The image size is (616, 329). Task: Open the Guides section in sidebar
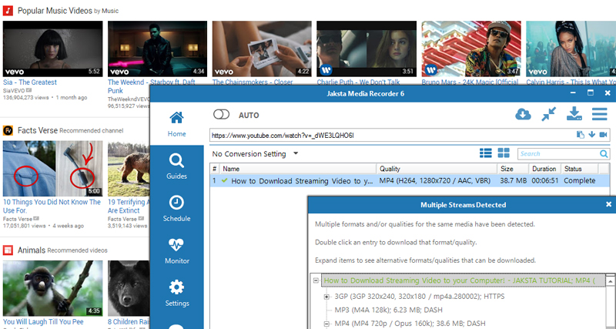(176, 166)
